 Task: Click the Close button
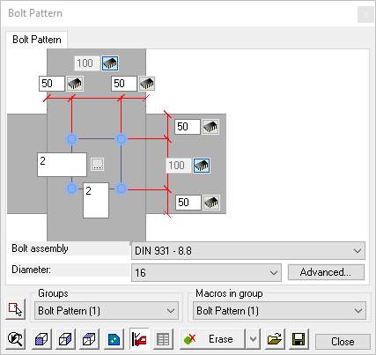point(343,342)
